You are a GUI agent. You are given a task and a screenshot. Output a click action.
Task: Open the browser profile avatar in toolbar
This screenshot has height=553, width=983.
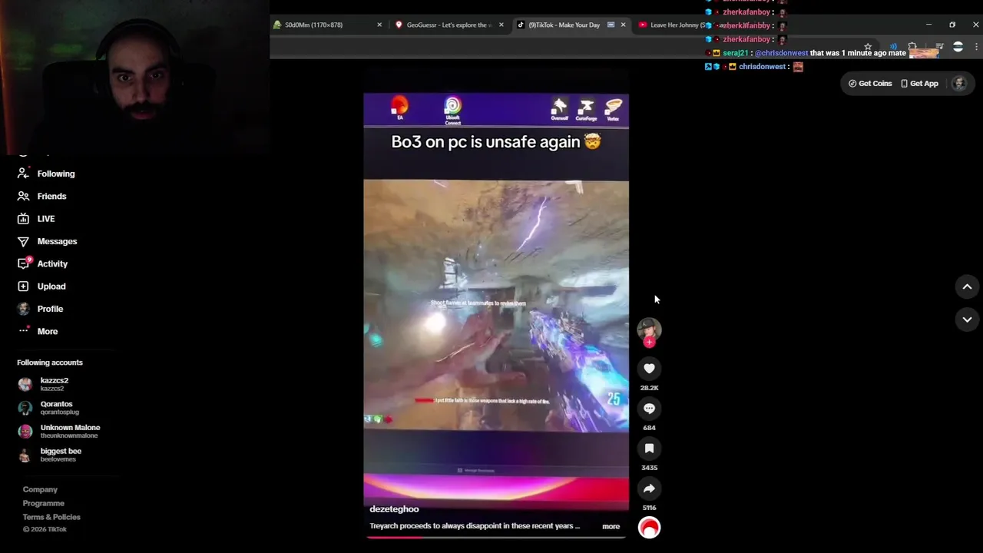coord(958,47)
